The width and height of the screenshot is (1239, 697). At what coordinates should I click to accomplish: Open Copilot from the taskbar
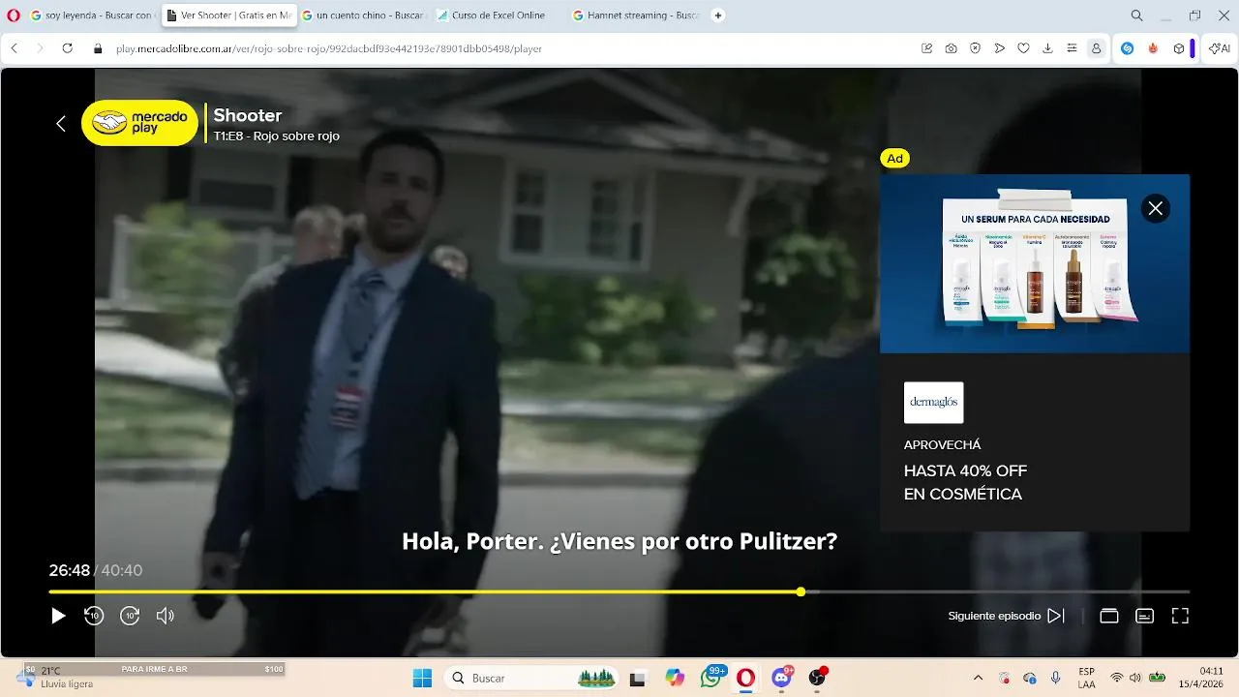coord(675,678)
